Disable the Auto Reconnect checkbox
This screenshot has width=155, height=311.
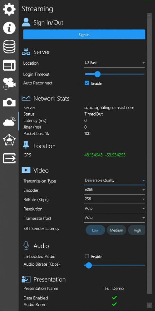point(87,83)
